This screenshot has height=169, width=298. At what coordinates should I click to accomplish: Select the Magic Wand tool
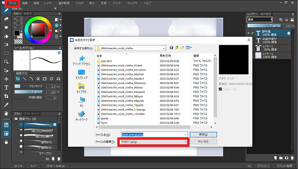6,62
